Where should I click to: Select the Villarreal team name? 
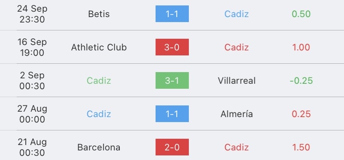click(237, 81)
